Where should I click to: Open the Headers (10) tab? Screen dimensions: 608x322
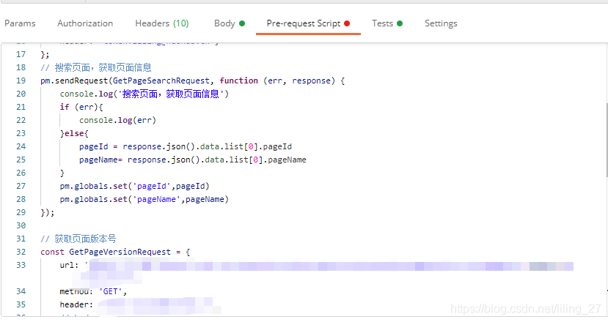point(161,23)
